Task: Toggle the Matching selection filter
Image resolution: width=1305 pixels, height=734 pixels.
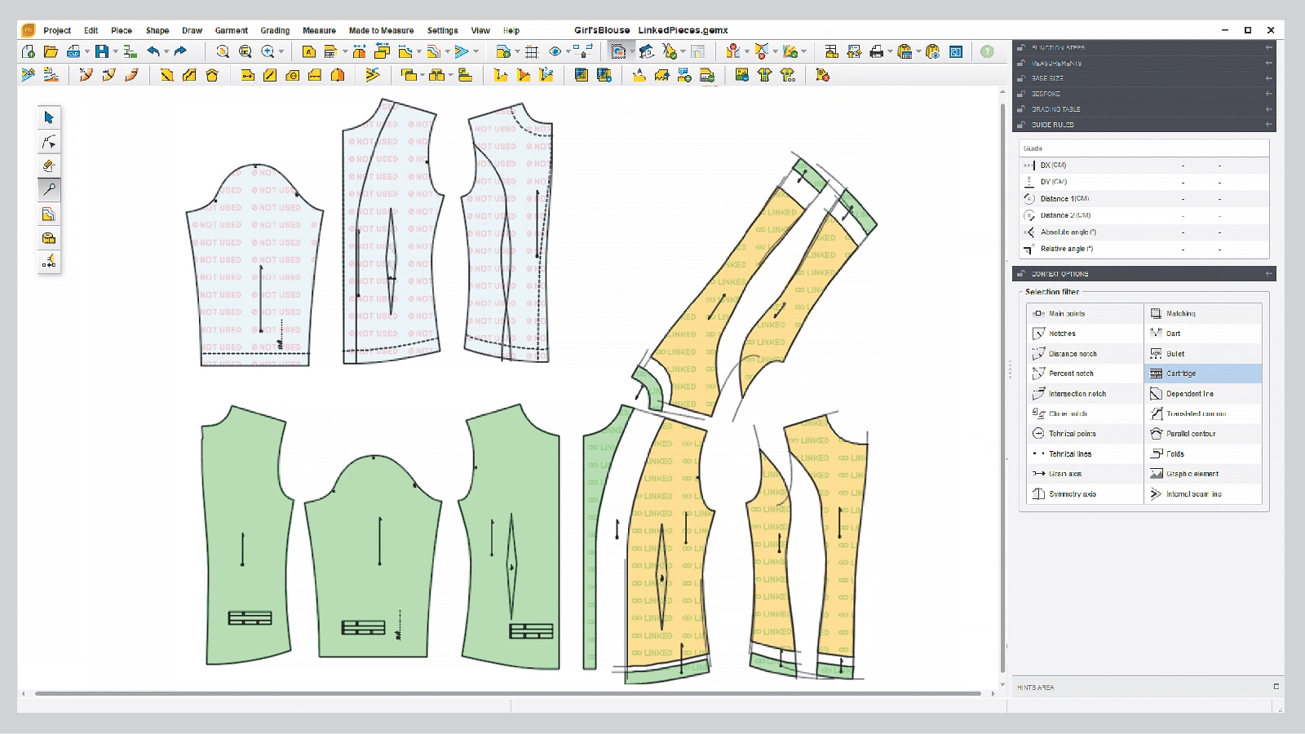Action: (1203, 313)
